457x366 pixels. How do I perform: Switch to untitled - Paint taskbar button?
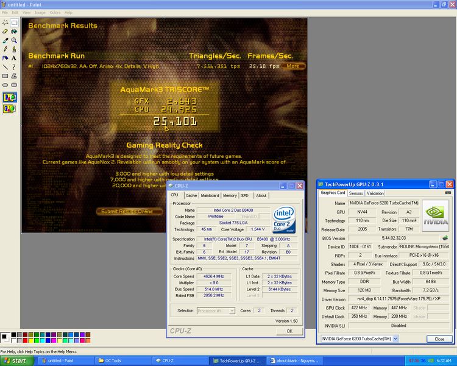(x=66, y=361)
